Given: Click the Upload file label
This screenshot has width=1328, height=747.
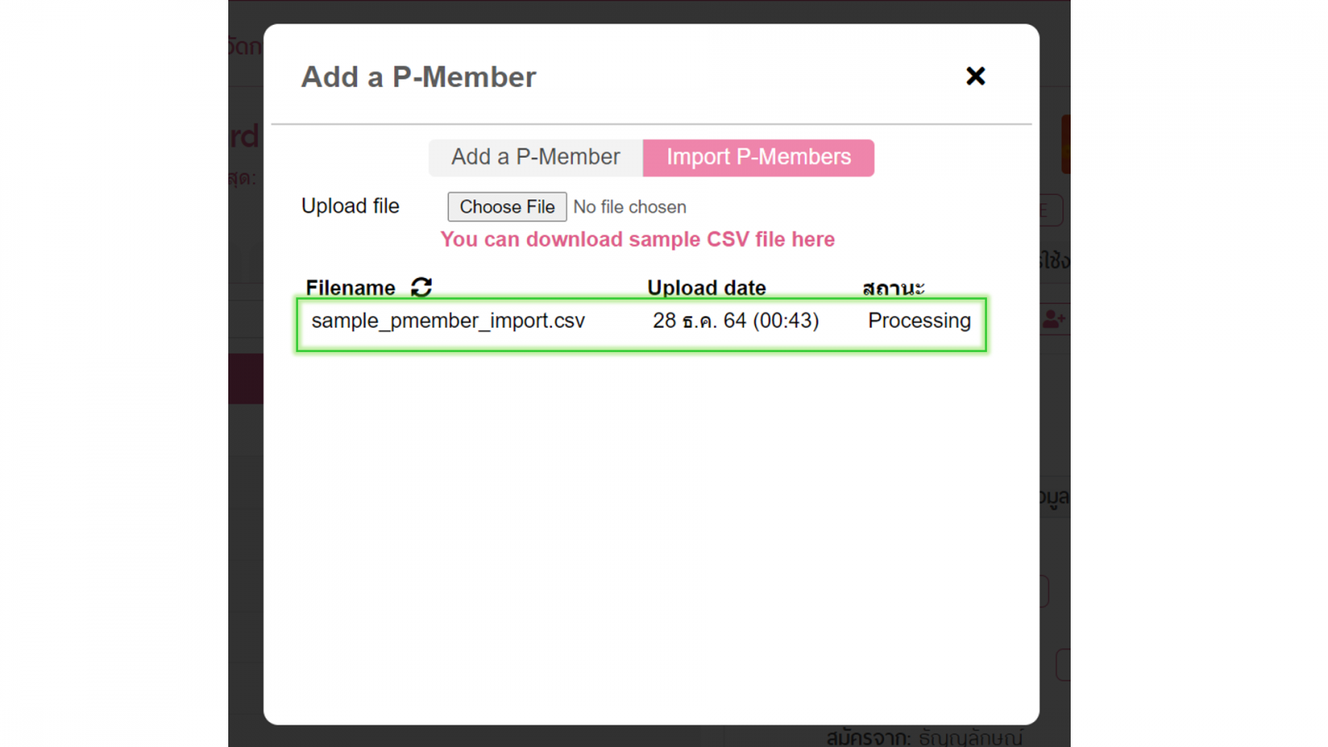Looking at the screenshot, I should point(350,206).
